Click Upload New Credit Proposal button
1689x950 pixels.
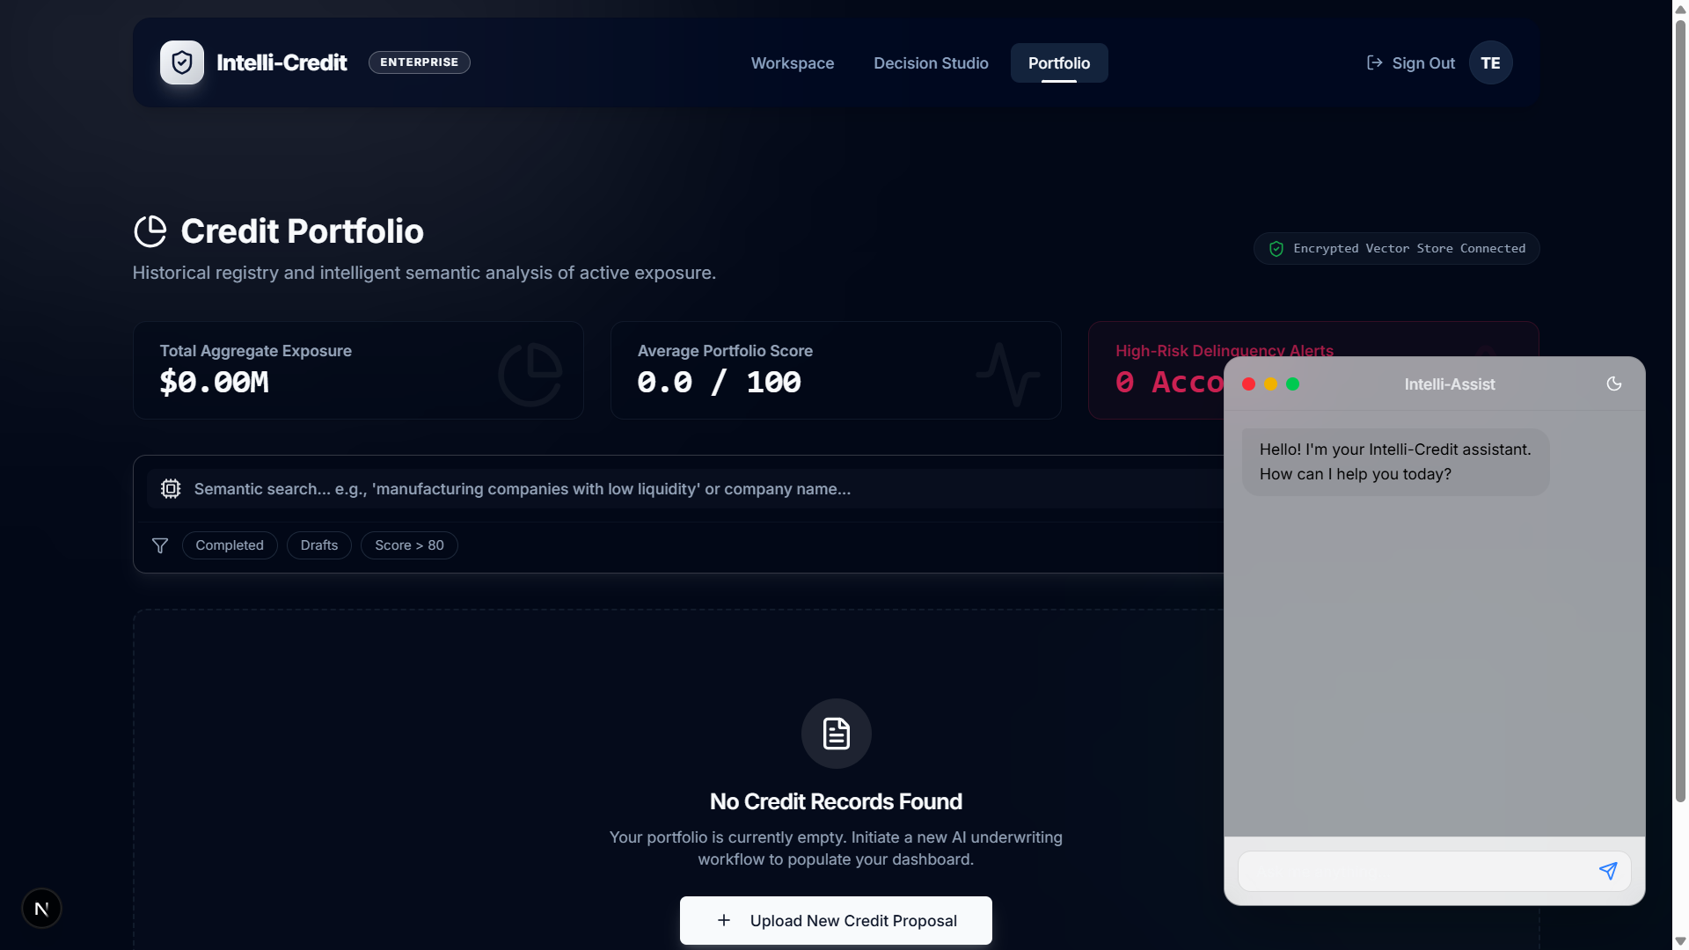(836, 920)
